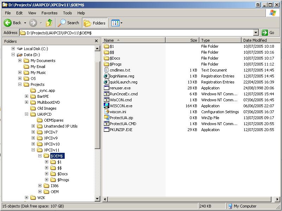
Task: Open Search with the magnifier icon
Action: point(62,23)
